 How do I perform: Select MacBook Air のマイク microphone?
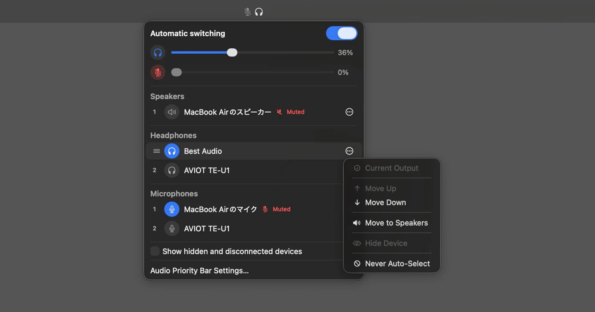pos(220,209)
